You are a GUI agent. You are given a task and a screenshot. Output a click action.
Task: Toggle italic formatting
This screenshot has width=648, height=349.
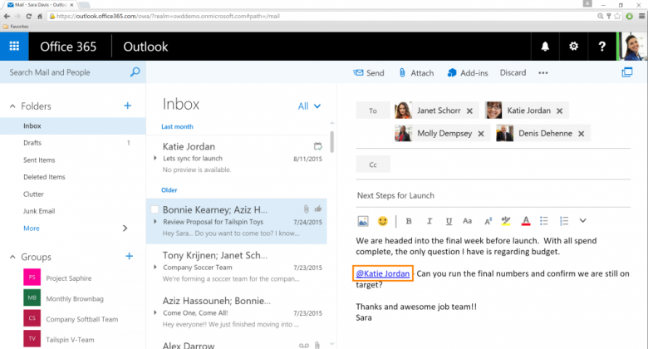point(429,221)
